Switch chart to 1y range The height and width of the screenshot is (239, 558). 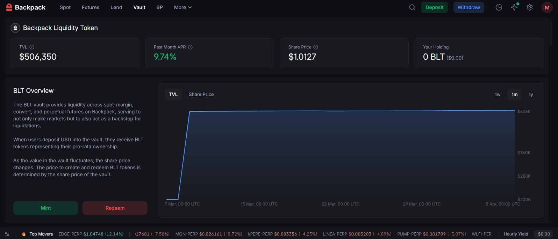tap(531, 95)
